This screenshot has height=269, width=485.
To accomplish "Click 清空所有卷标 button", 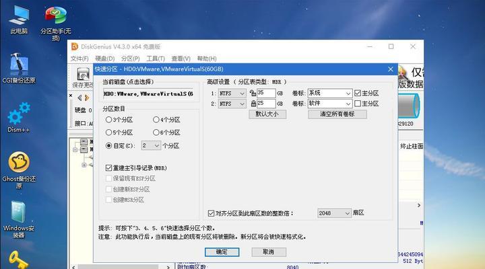I will coord(337,114).
